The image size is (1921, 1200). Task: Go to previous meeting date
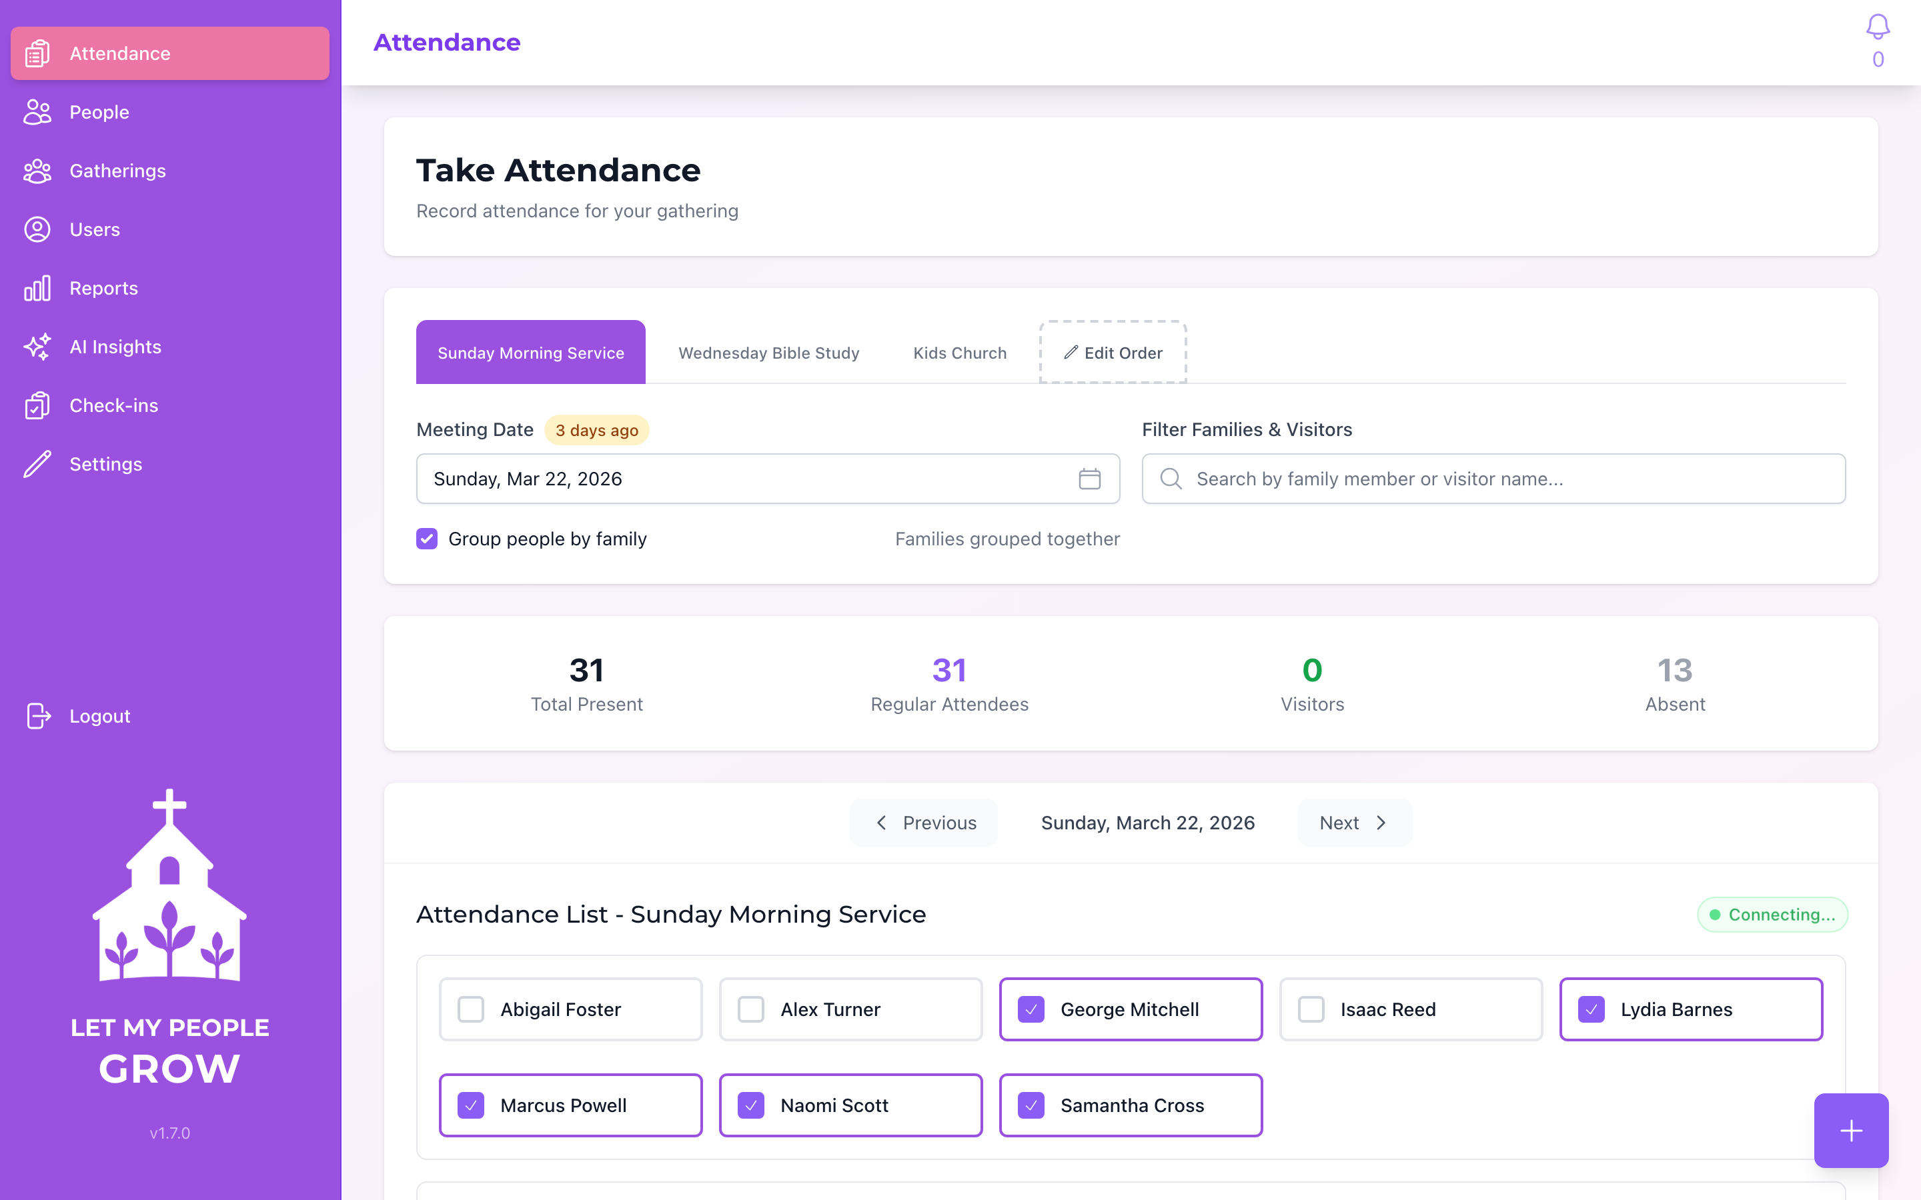tap(924, 822)
